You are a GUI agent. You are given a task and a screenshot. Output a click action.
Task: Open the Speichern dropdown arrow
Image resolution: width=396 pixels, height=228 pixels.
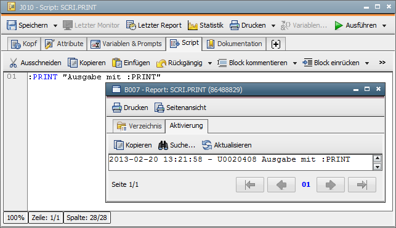click(55, 26)
